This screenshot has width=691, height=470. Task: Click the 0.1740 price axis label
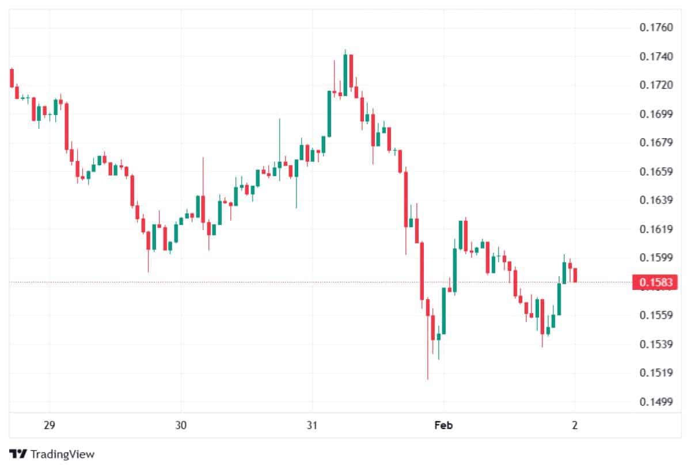[x=655, y=56]
